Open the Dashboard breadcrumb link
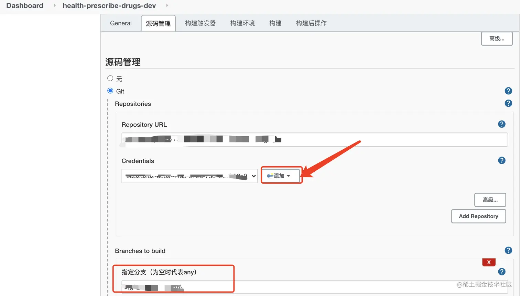The width and height of the screenshot is (520, 296). point(24,5)
